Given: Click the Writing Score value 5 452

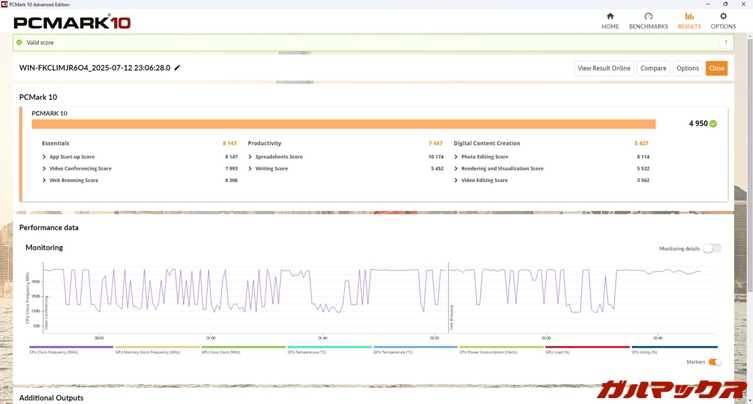Looking at the screenshot, I should pyautogui.click(x=437, y=169).
